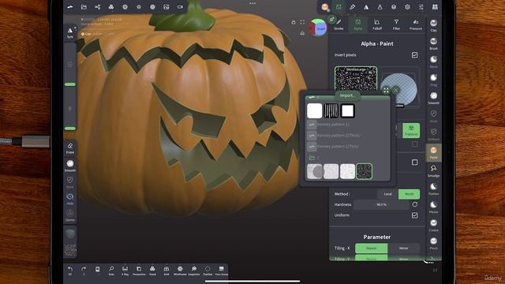Viewport: 505px width, 284px height.
Task: Expand the alpha picker to fullscreen
Action: 386,91
